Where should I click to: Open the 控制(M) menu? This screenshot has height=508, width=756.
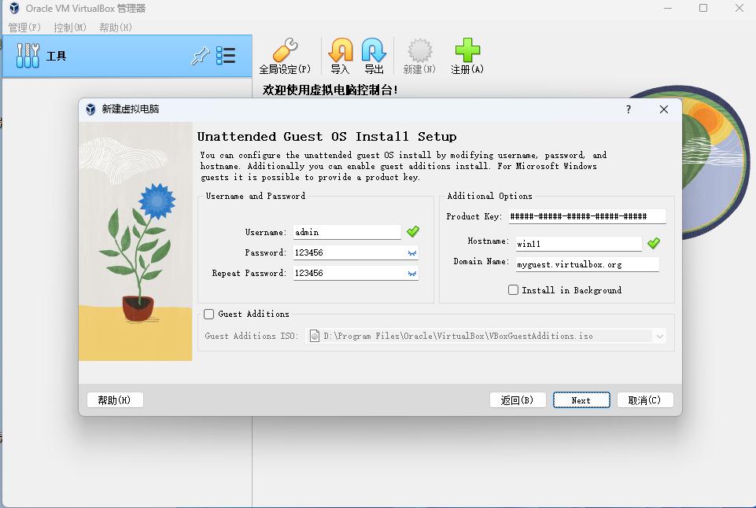[70, 28]
